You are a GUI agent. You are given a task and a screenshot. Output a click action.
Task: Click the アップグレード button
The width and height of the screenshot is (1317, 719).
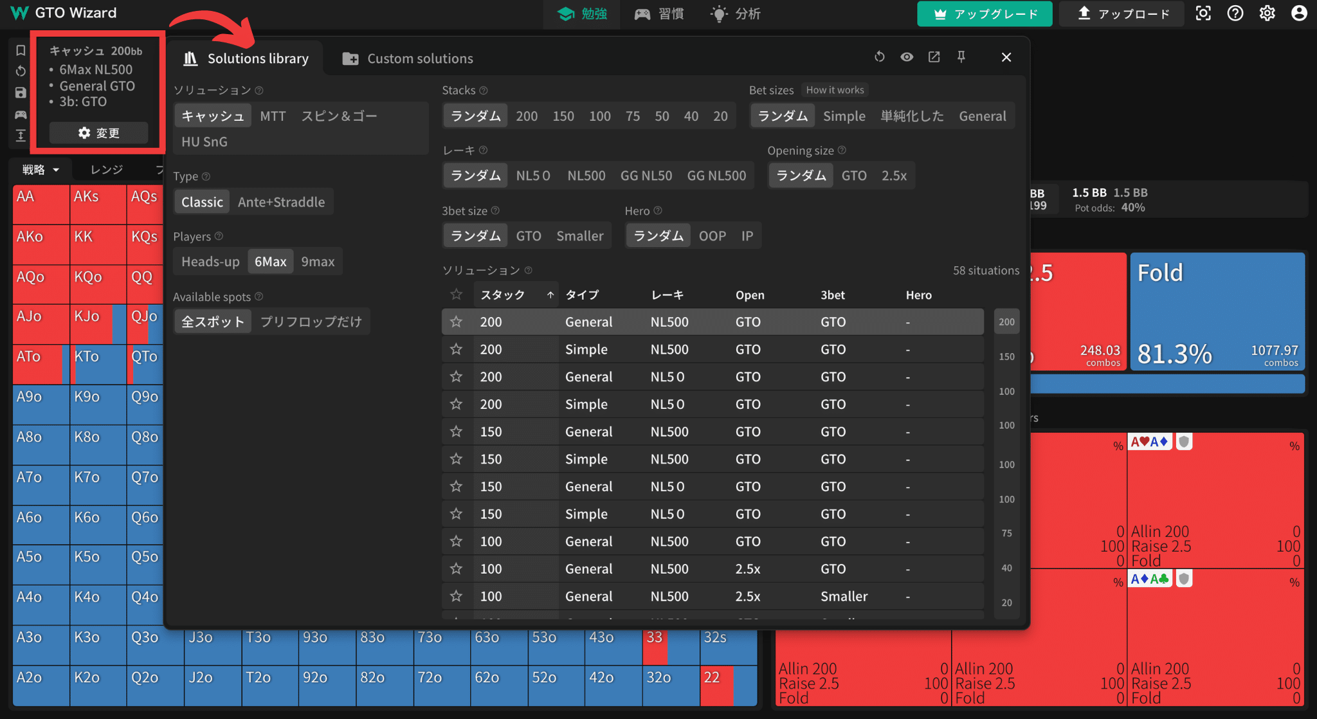click(x=985, y=14)
